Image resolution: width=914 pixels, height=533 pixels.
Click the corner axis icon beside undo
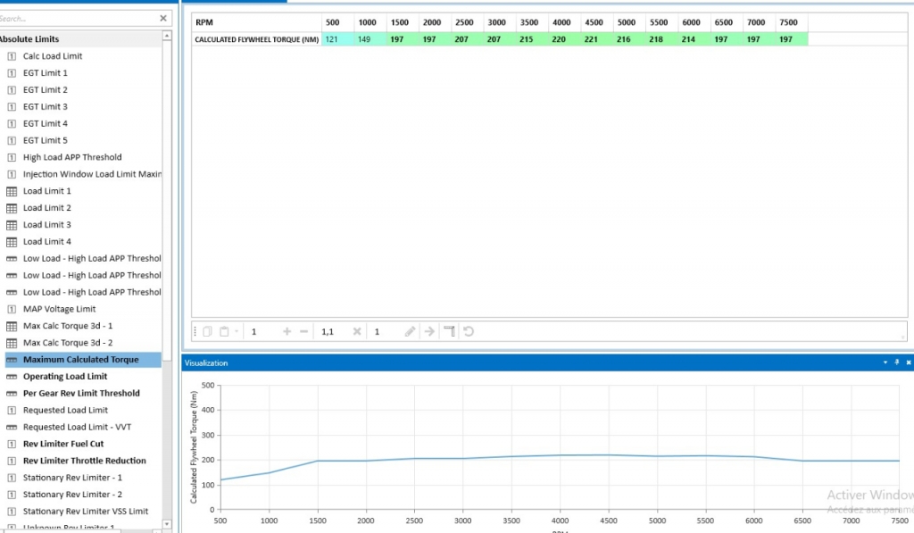(450, 331)
